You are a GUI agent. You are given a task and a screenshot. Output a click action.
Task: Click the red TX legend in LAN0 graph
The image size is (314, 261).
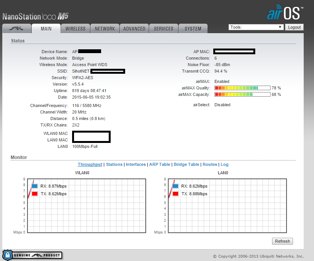click(176, 194)
